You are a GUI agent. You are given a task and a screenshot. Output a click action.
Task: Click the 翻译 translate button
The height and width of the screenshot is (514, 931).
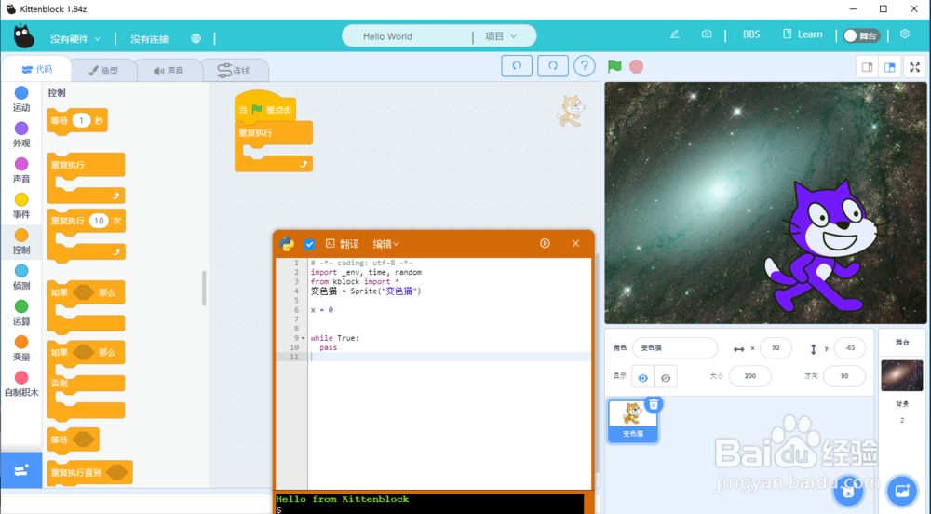tap(342, 244)
